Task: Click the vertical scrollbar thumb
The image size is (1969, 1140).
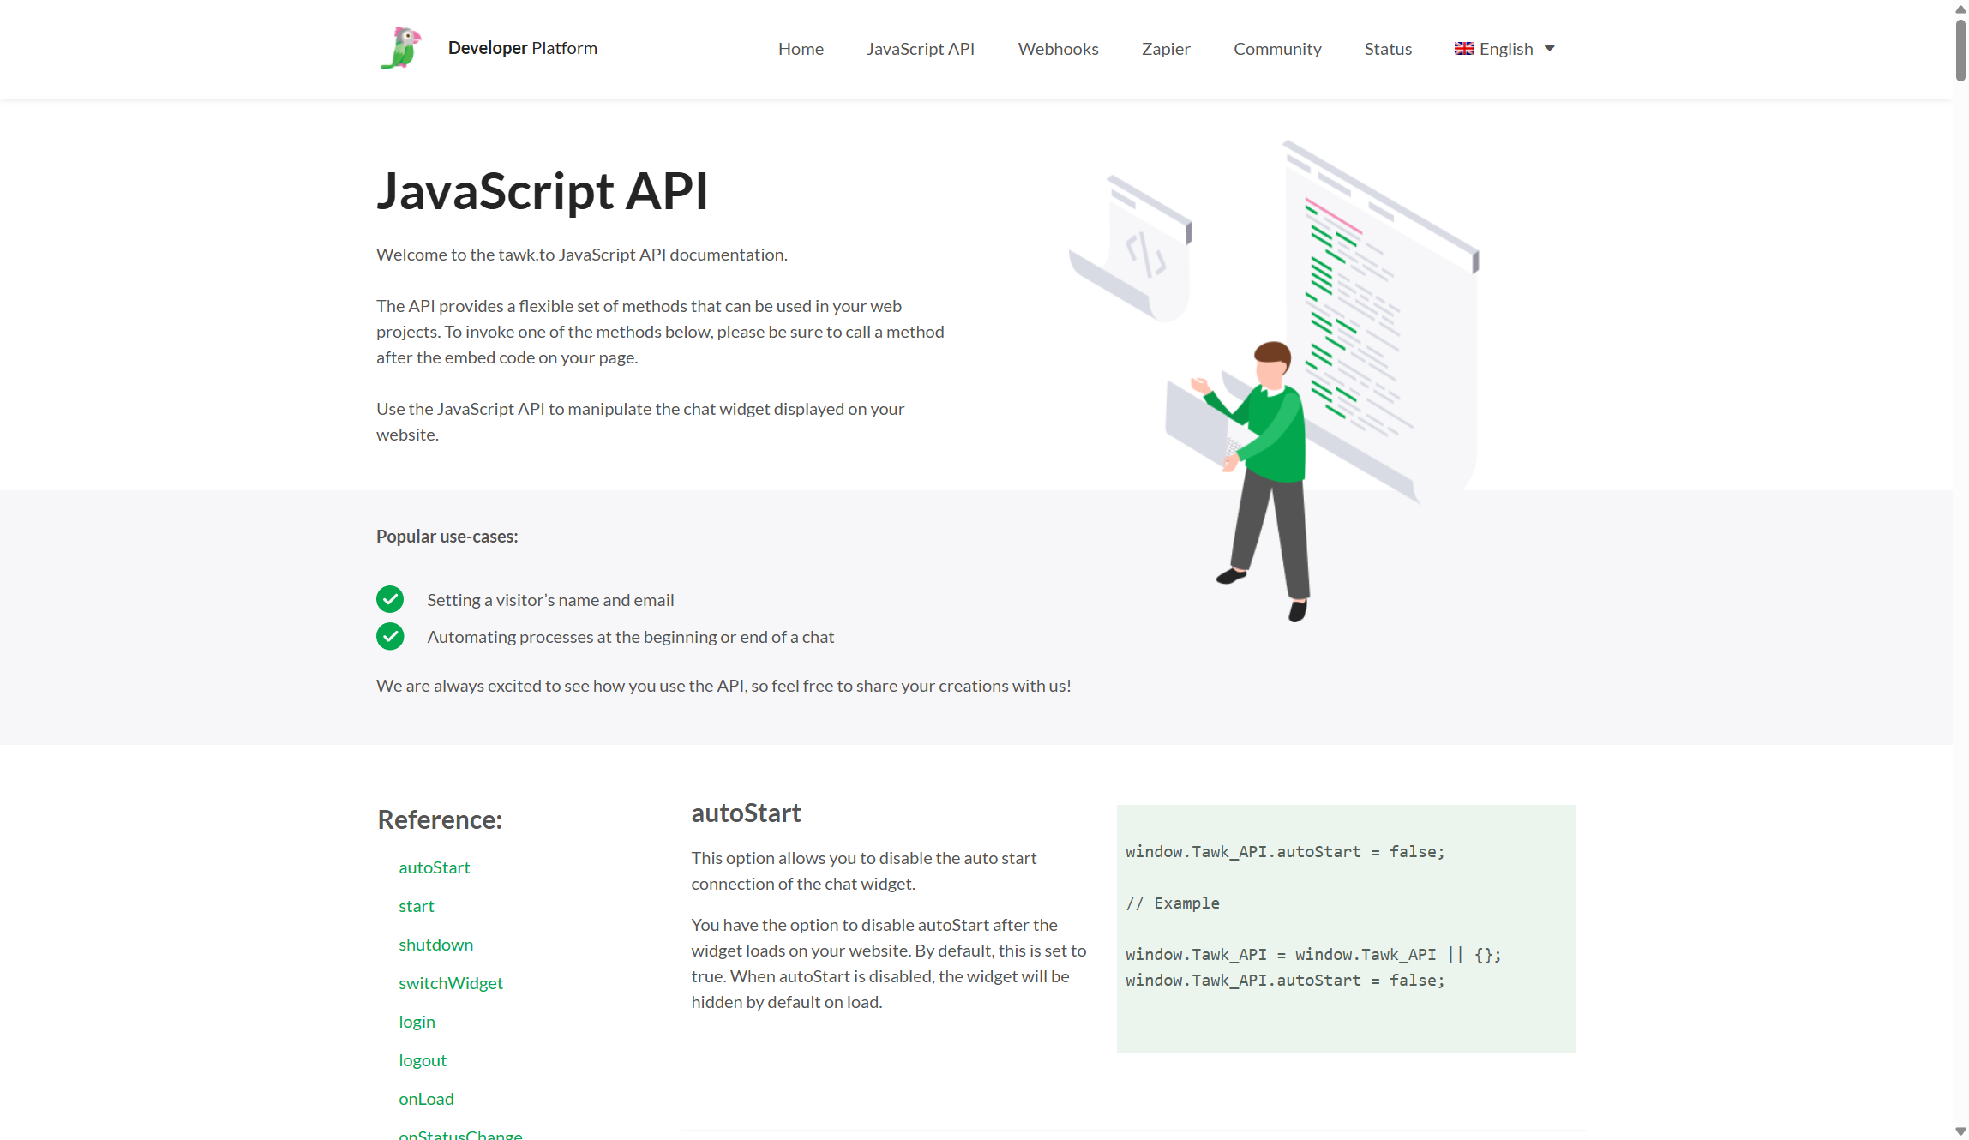Action: pyautogui.click(x=1960, y=50)
